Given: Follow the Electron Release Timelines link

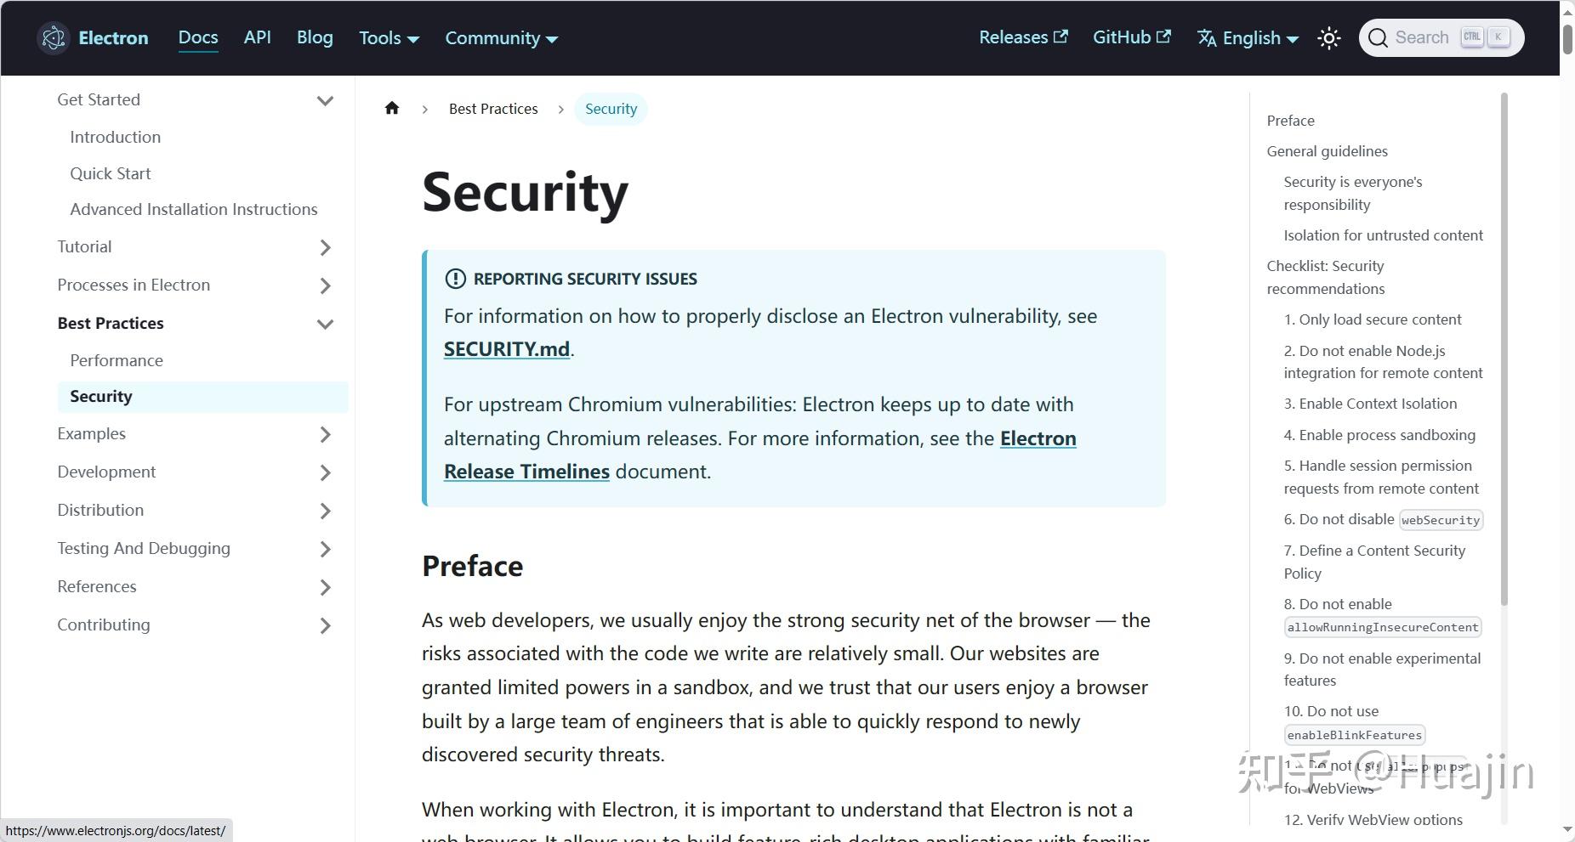Looking at the screenshot, I should click(1038, 438).
